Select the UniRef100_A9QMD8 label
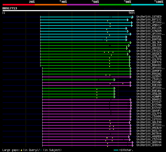The width and height of the screenshot is (166, 152). (149, 137)
